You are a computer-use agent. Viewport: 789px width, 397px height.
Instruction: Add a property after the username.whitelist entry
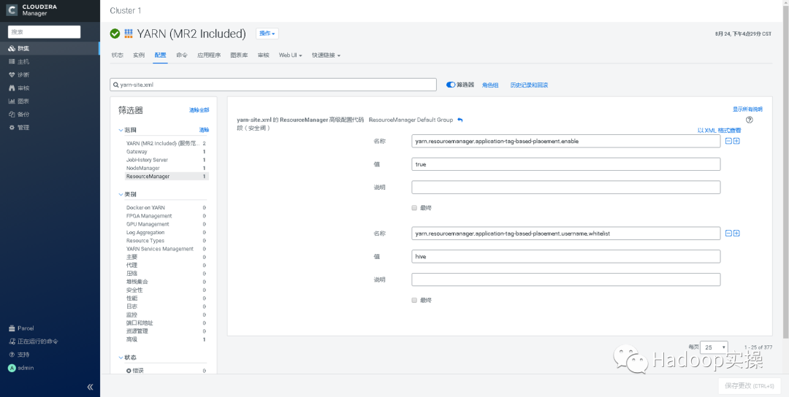click(736, 233)
